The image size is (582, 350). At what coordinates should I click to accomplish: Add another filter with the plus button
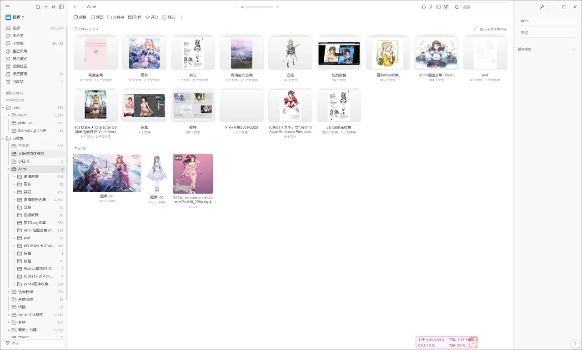[x=181, y=17]
